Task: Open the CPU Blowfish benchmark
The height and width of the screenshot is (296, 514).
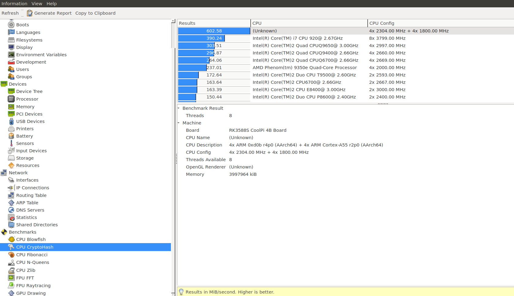Action: [31, 239]
